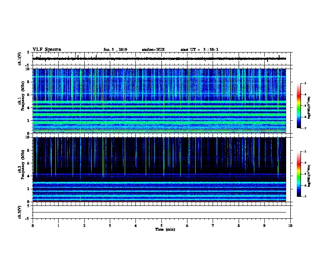Click the ch.1 spectrogram color bar
This screenshot has width=327, height=253.
pyautogui.click(x=299, y=106)
